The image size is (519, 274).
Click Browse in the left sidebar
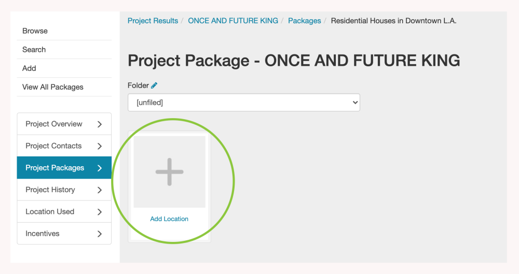(x=35, y=31)
